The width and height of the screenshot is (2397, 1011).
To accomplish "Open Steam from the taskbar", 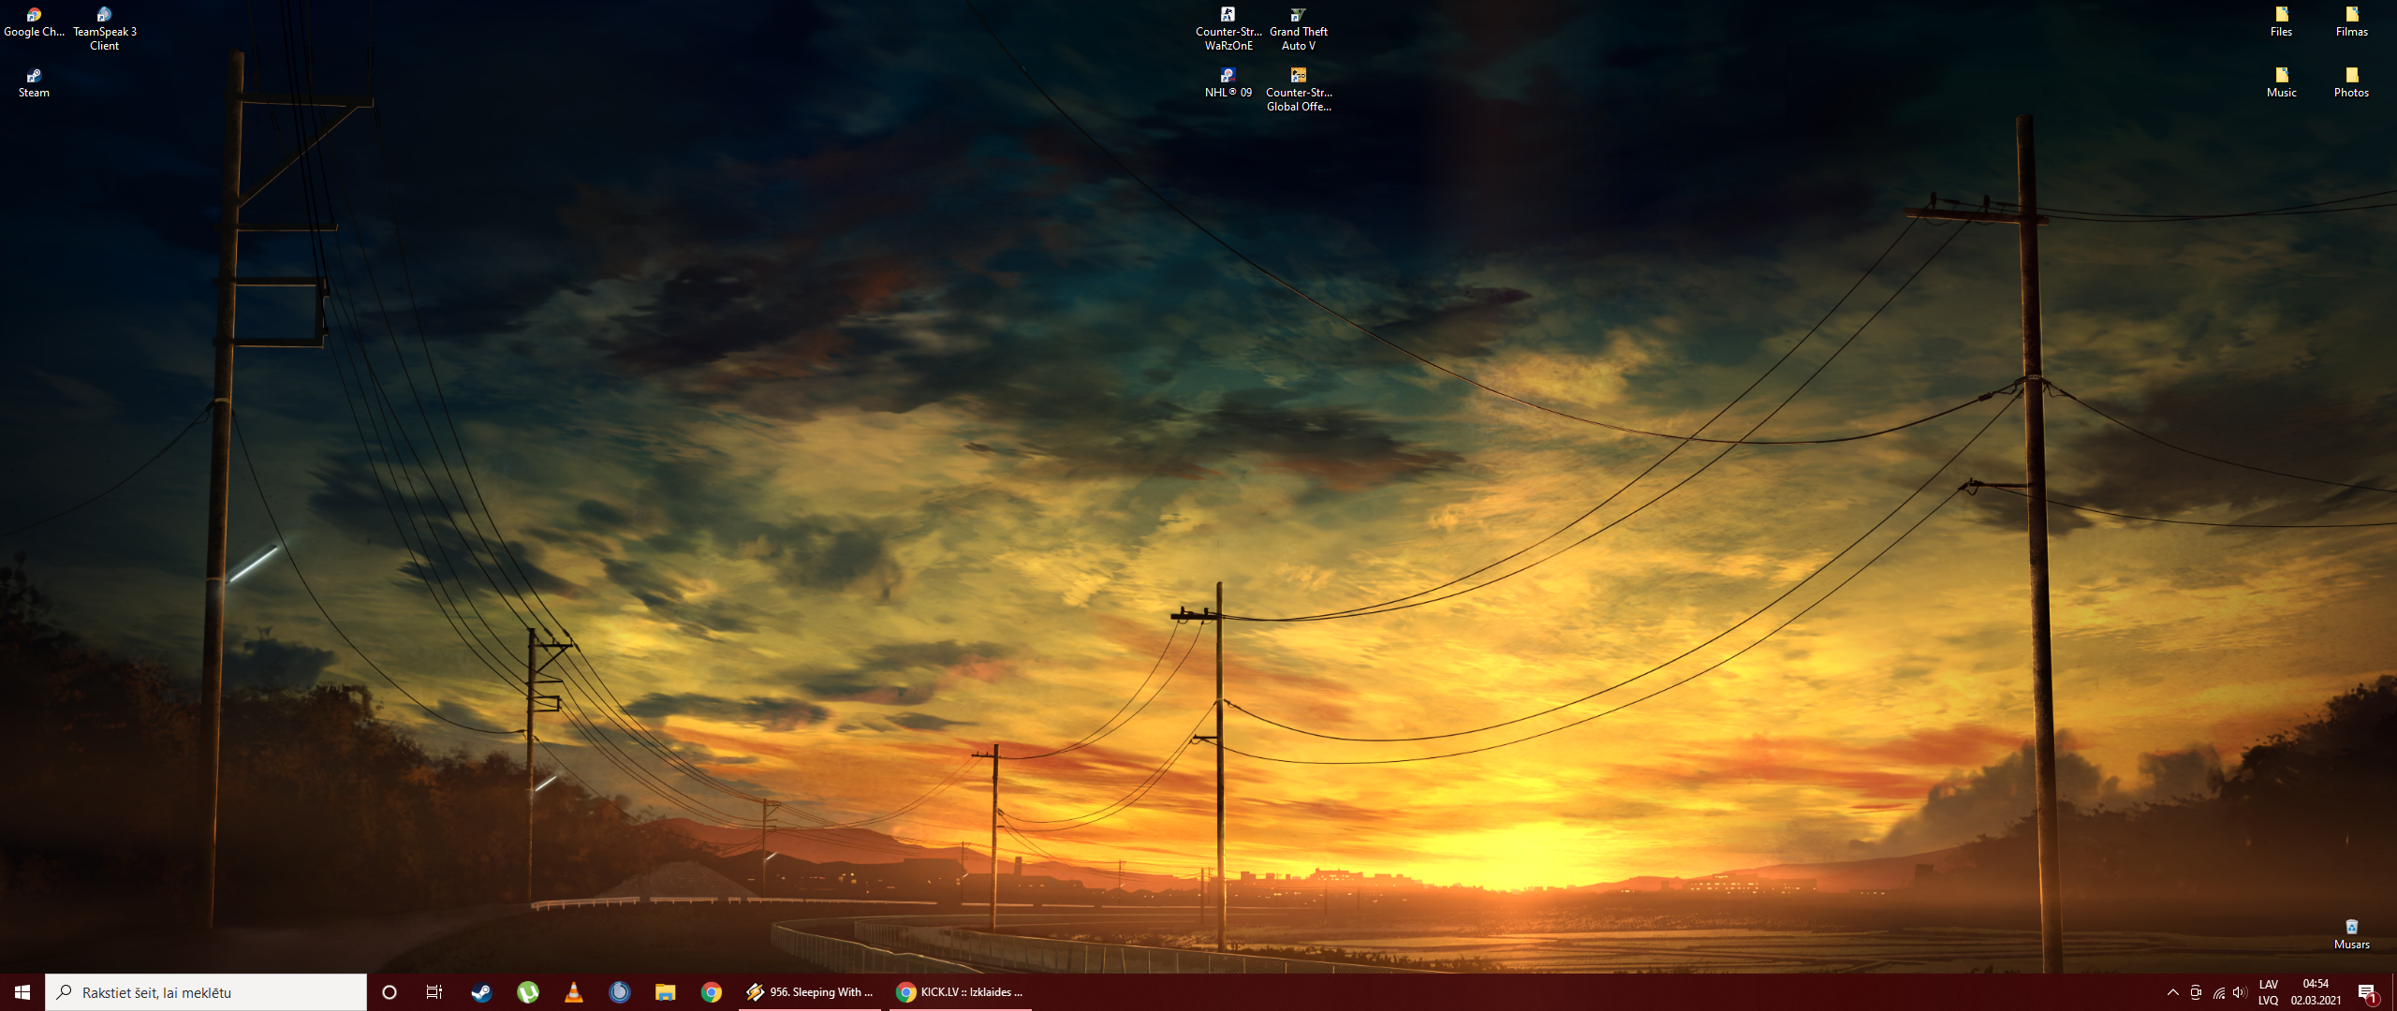I will coord(481,992).
